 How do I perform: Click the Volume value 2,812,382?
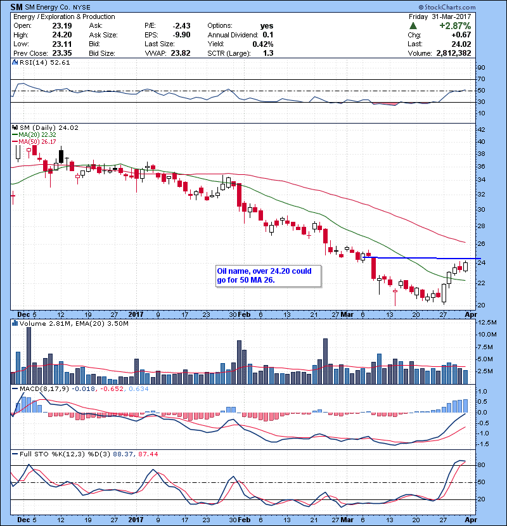(x=454, y=53)
